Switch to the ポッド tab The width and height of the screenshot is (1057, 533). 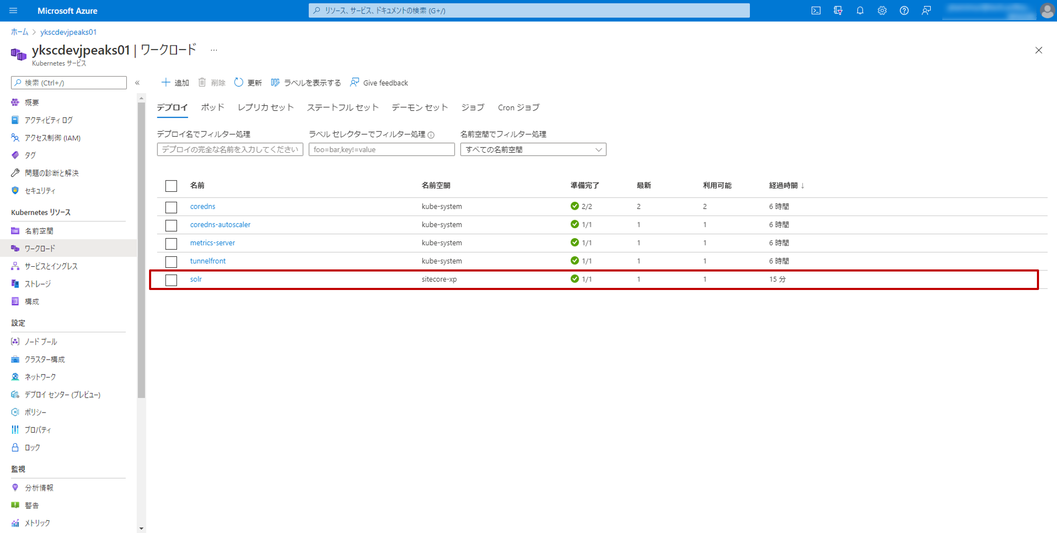tap(212, 107)
